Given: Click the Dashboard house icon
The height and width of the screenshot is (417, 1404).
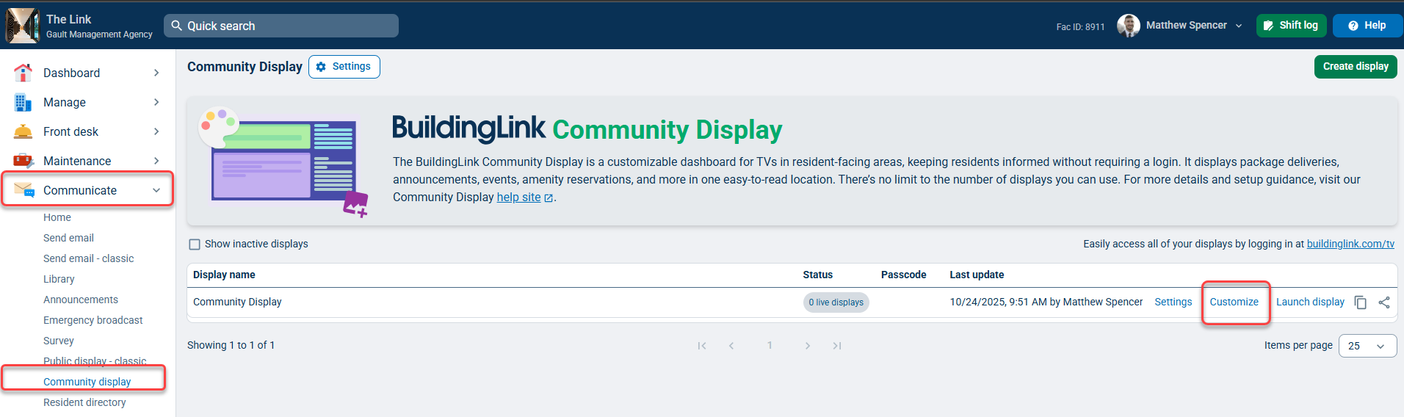Looking at the screenshot, I should 23,73.
